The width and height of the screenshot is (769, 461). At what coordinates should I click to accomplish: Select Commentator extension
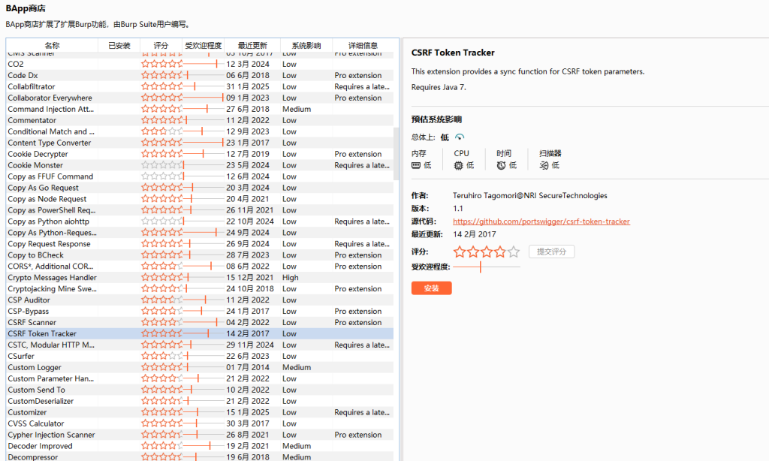(x=200, y=121)
